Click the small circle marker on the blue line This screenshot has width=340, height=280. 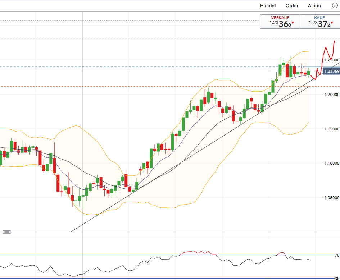(302, 67)
